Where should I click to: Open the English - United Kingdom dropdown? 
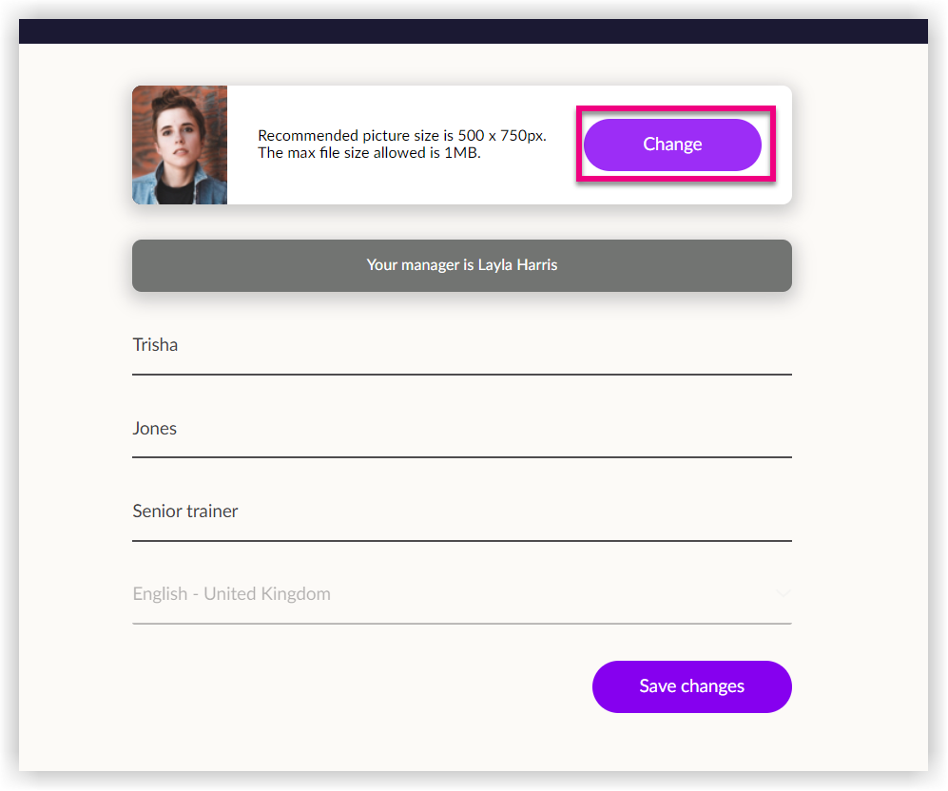(x=461, y=592)
